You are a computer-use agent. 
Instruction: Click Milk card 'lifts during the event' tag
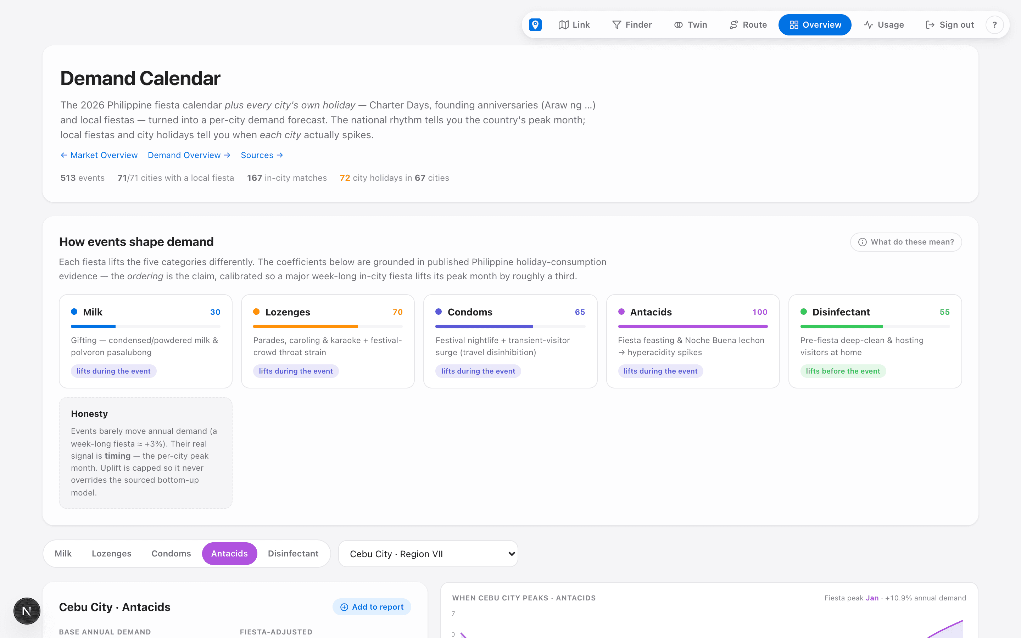pos(113,371)
